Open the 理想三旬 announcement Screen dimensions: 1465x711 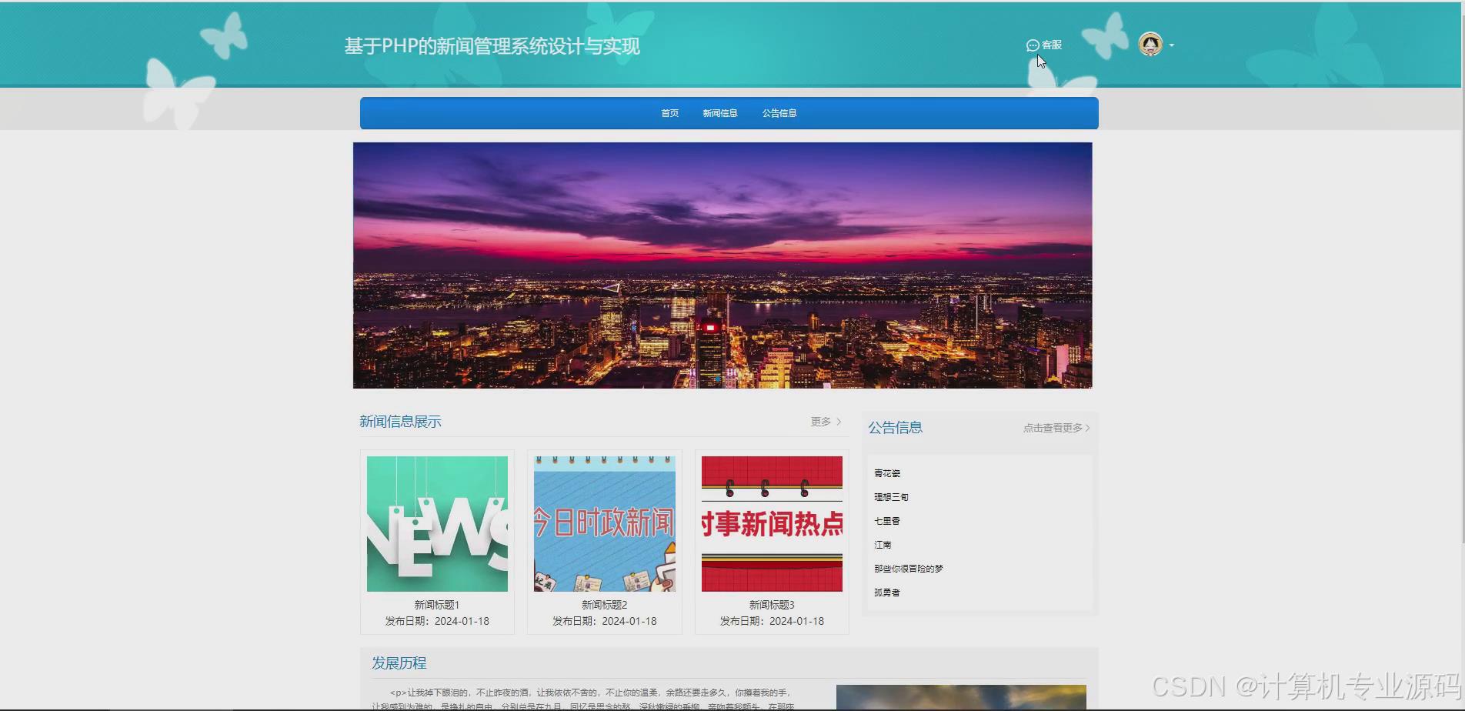(x=891, y=496)
